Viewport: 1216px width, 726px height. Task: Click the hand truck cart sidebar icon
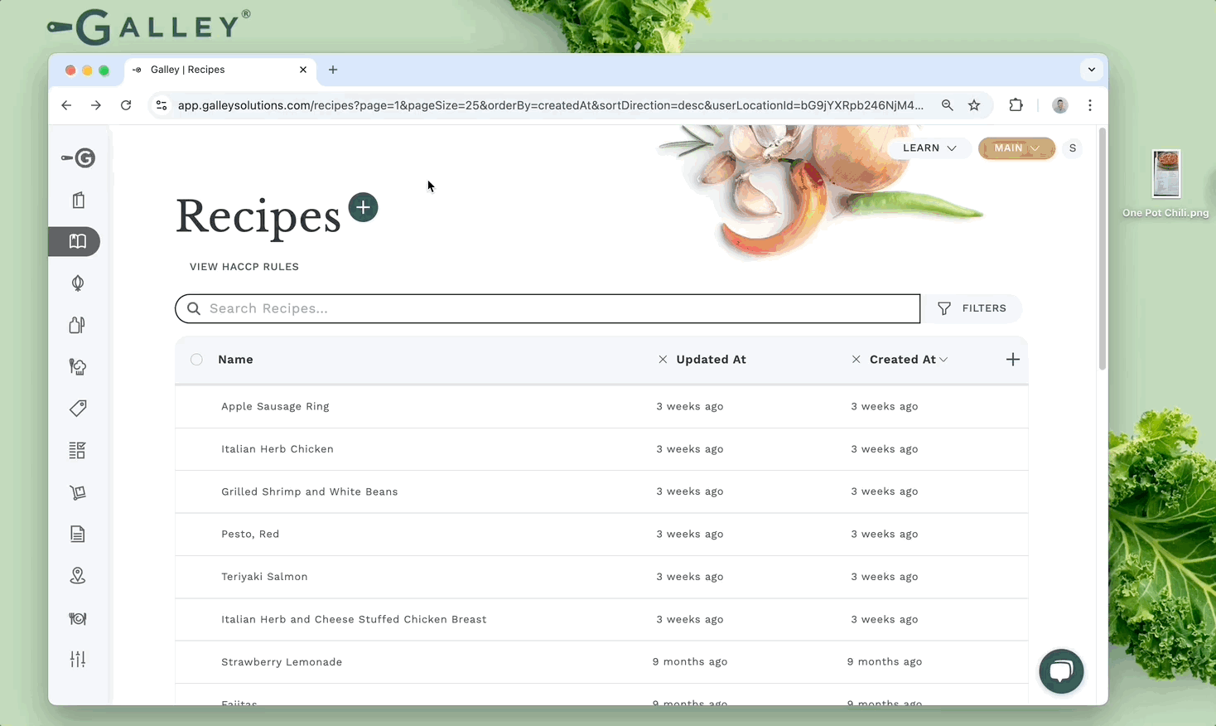[78, 492]
